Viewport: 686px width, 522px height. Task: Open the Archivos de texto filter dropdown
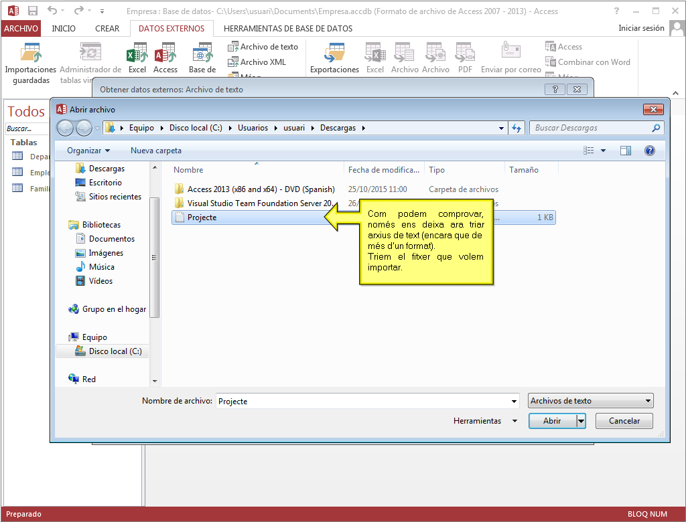pyautogui.click(x=591, y=400)
